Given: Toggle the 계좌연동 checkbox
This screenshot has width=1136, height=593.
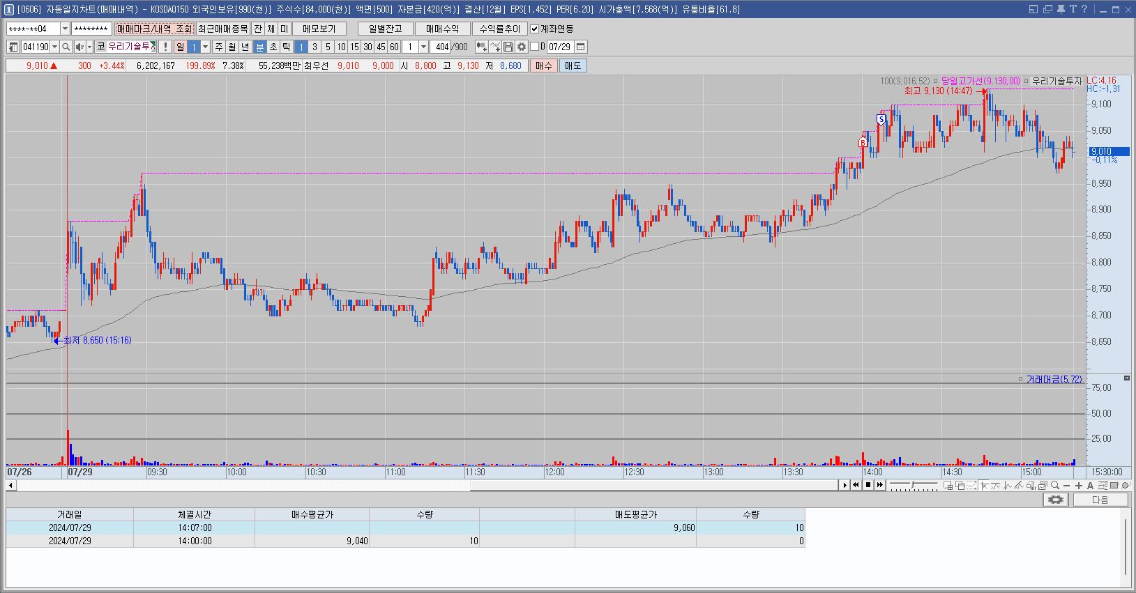Looking at the screenshot, I should pos(535,29).
